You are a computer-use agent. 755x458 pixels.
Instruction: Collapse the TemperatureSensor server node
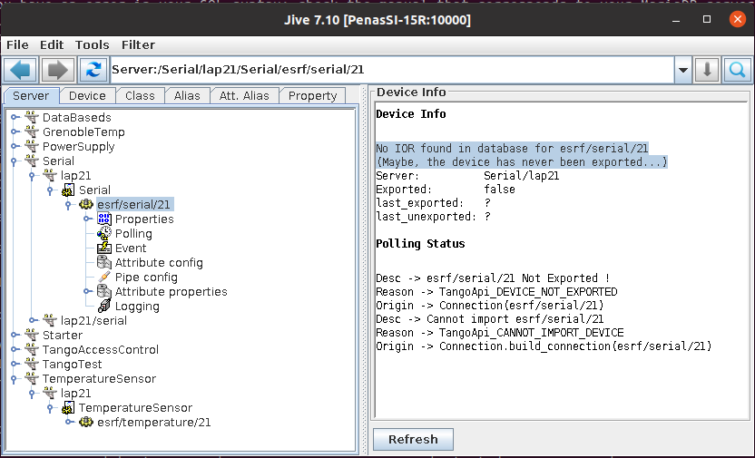(15, 379)
